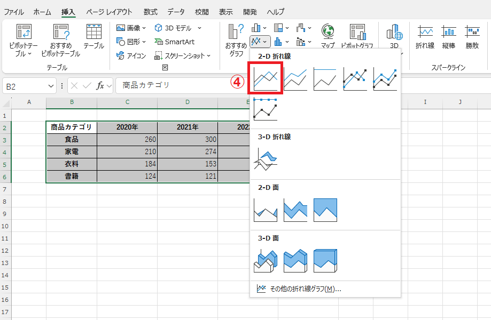Choose the 3-D line chart

click(x=265, y=159)
